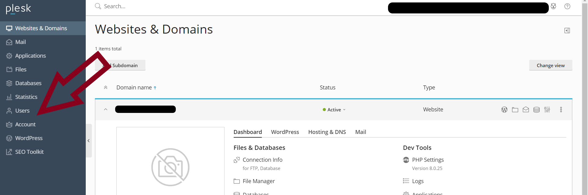Collapse the domain row chevron
The image size is (588, 195).
coord(106,110)
